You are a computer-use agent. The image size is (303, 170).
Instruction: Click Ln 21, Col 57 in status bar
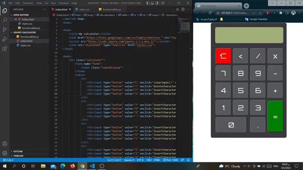click(x=114, y=160)
